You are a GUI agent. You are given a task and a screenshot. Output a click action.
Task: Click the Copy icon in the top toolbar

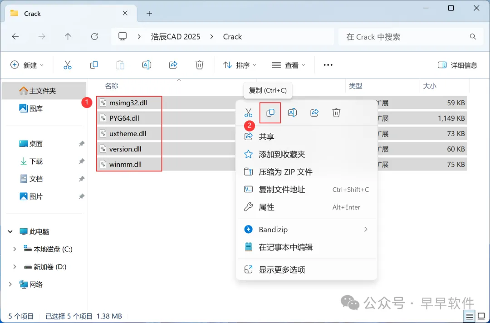[94, 65]
